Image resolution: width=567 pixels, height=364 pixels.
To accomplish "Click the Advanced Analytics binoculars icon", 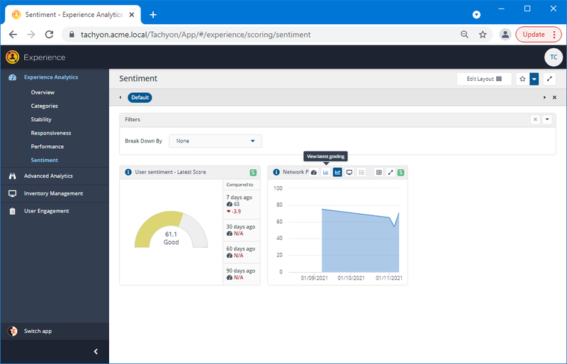I will coord(12,176).
